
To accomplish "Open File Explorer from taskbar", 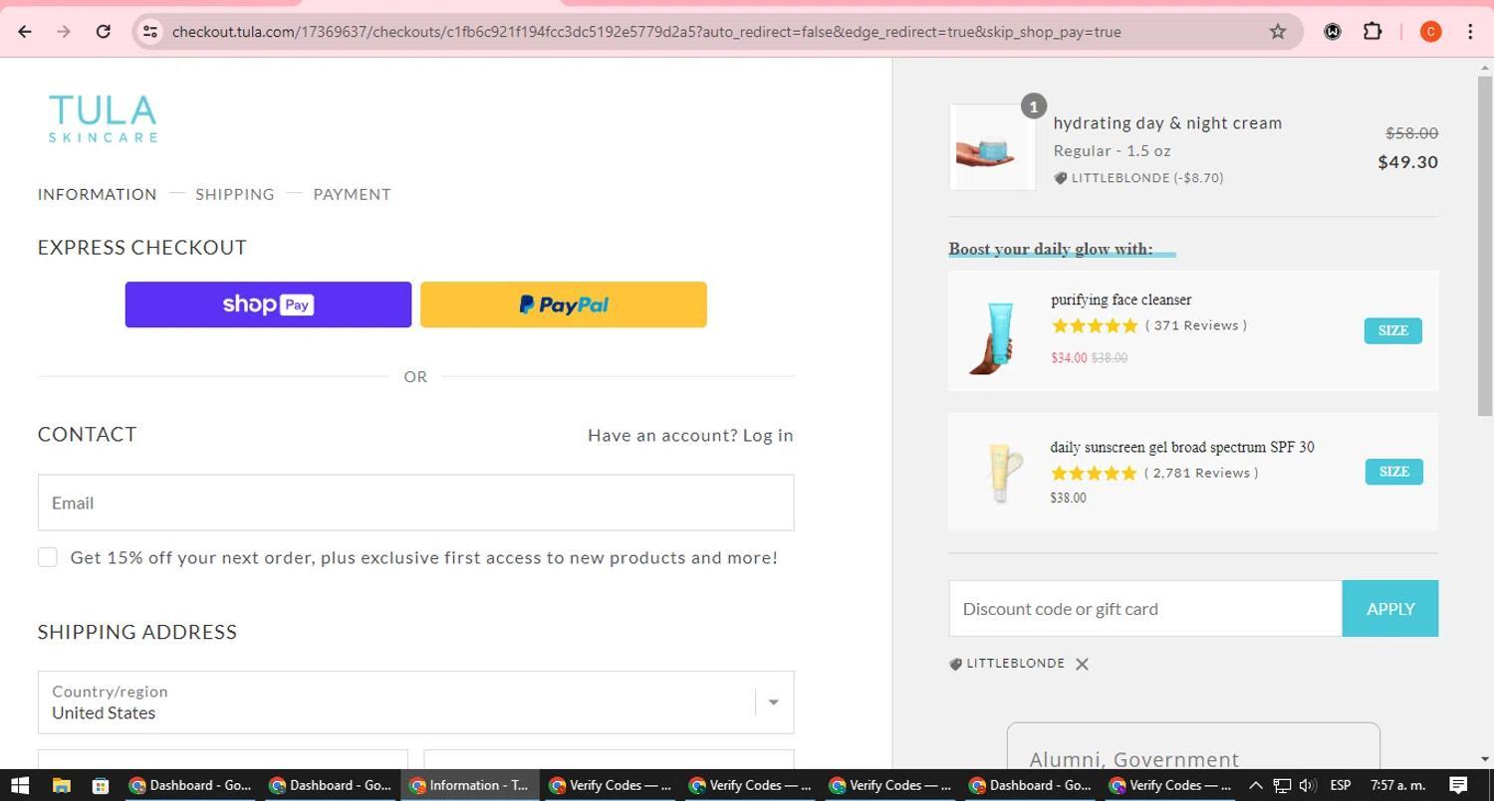I will pyautogui.click(x=61, y=785).
